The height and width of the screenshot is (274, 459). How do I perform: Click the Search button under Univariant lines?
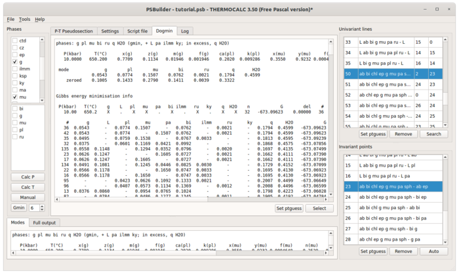433,134
